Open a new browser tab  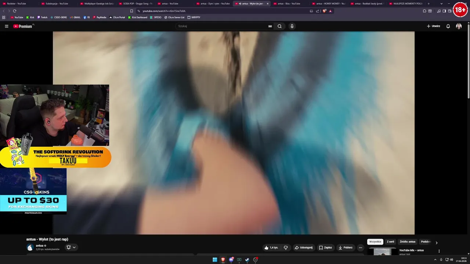429,4
